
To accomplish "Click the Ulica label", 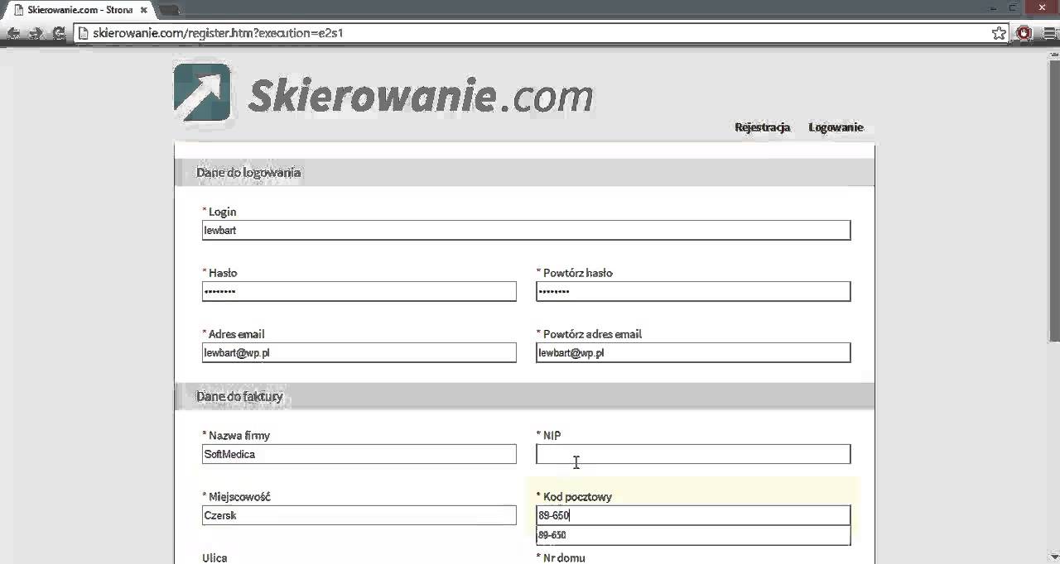I will click(x=214, y=558).
